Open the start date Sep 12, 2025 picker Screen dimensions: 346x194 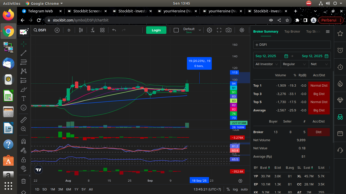(x=272, y=56)
